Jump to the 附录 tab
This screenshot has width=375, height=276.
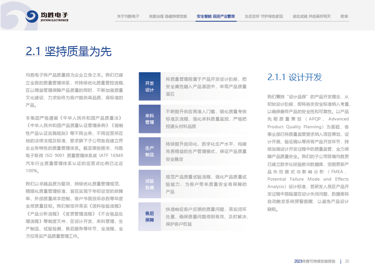click(x=344, y=16)
